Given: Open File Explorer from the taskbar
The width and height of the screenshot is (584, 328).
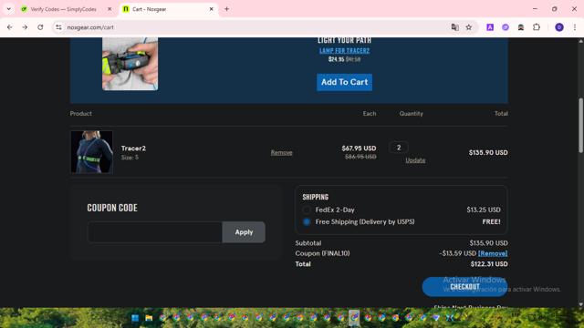Looking at the screenshot, I should click(x=149, y=318).
